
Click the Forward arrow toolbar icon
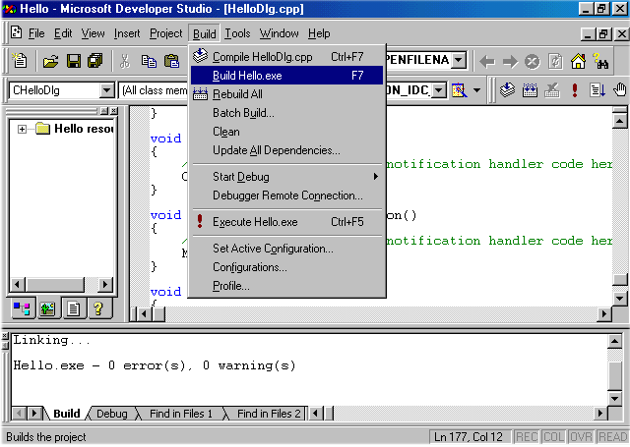point(510,62)
